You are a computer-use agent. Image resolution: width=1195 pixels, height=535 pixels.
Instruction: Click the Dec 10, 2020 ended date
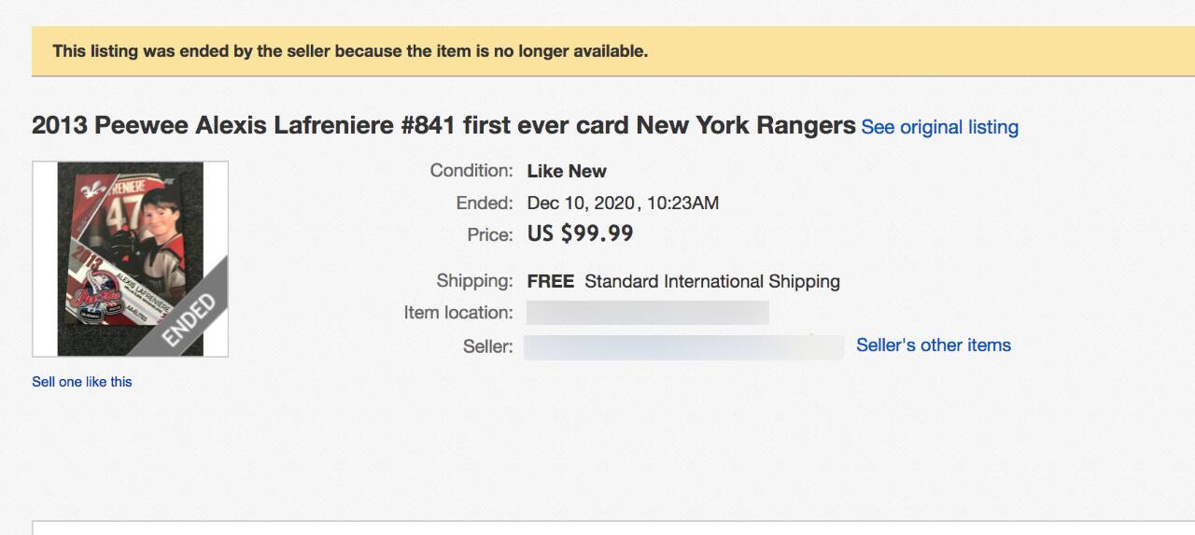point(623,203)
